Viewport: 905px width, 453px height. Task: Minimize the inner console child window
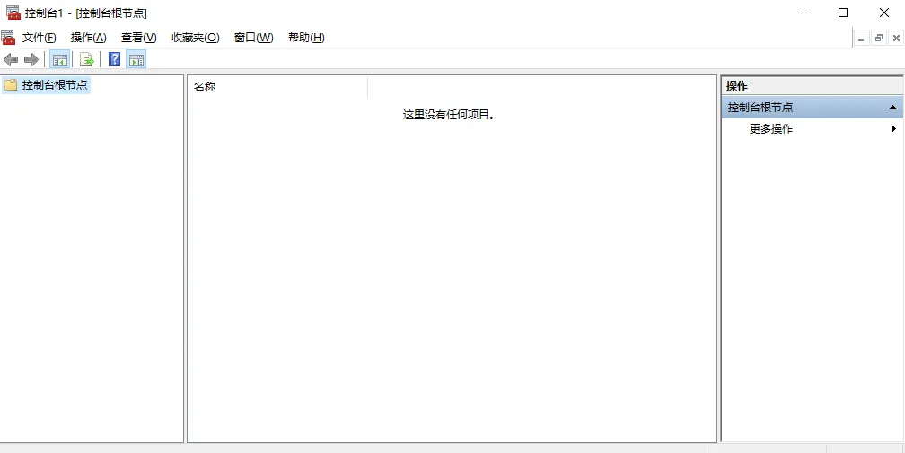coord(861,38)
